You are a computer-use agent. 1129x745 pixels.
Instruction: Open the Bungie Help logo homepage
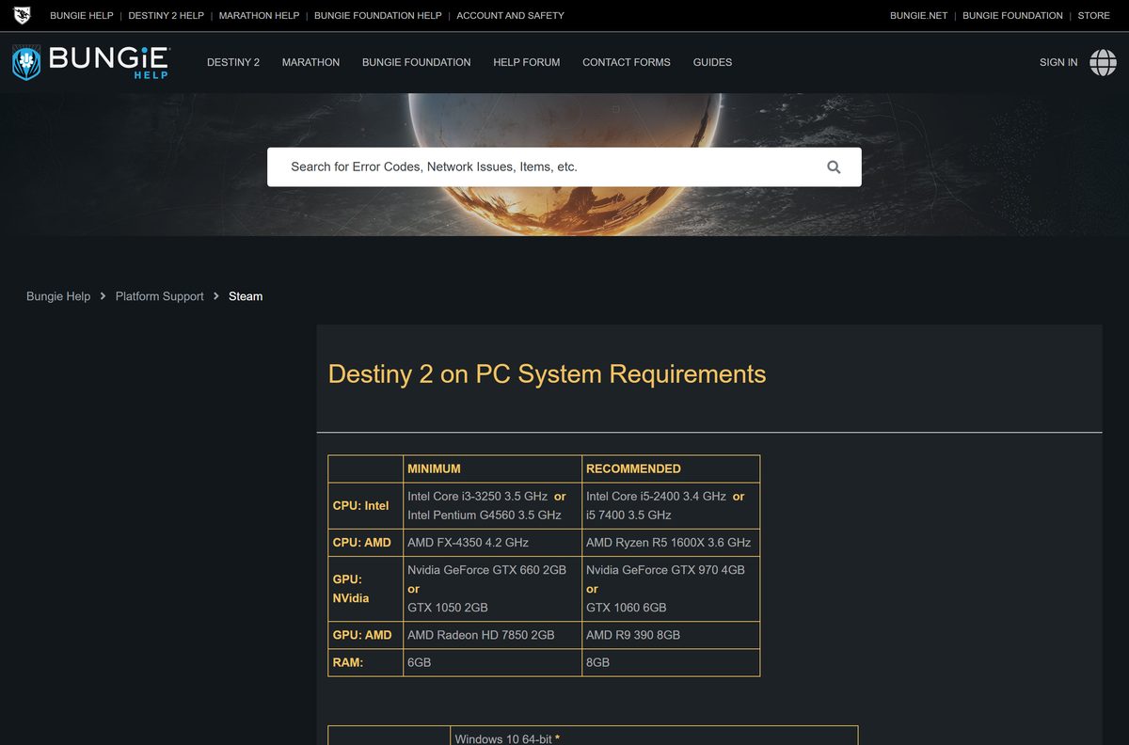pos(91,62)
